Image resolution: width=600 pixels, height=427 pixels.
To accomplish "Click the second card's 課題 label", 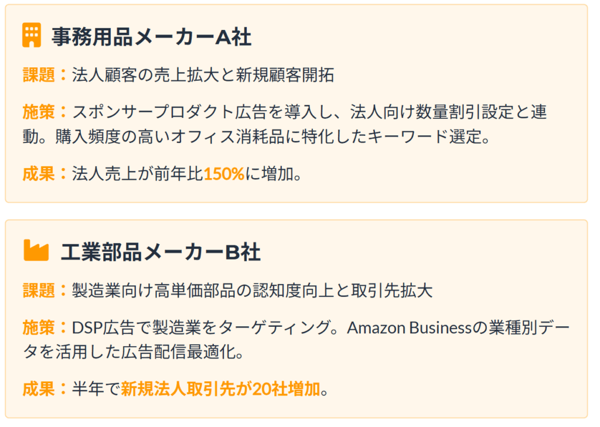I will pos(39,290).
